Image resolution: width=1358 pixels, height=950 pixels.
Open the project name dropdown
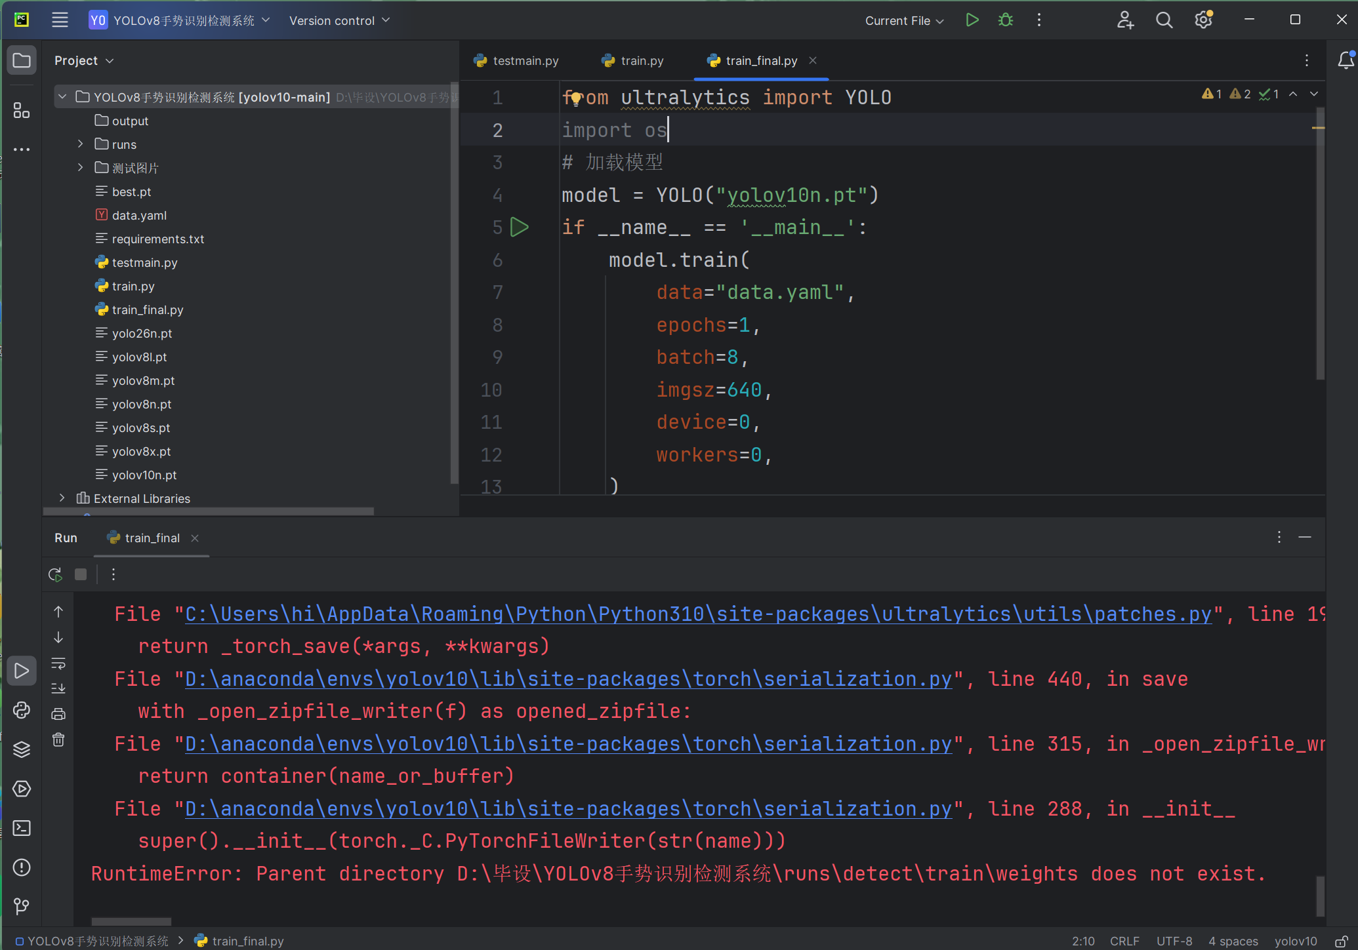pyautogui.click(x=180, y=20)
